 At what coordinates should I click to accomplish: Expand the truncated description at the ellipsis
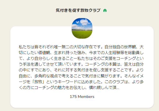coord(117,88)
